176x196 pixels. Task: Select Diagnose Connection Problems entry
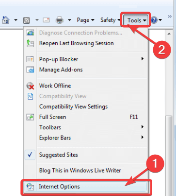coord(85,33)
